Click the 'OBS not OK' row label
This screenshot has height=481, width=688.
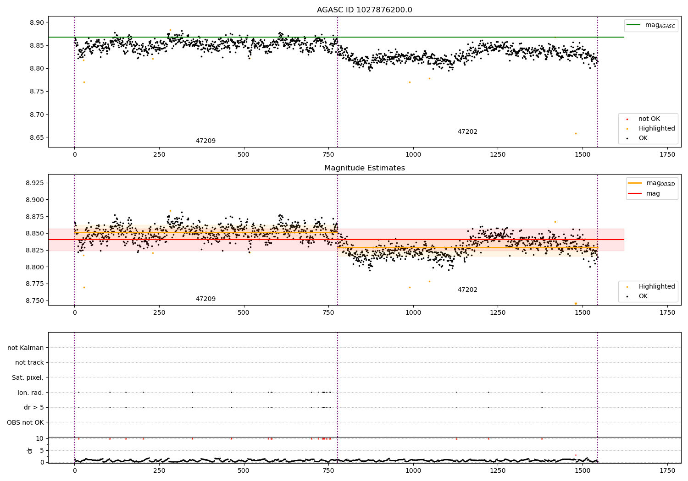26,422
